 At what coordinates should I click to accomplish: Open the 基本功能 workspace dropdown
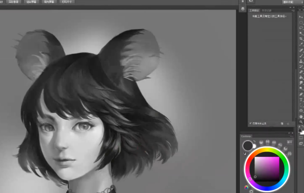pyautogui.click(x=292, y=2)
